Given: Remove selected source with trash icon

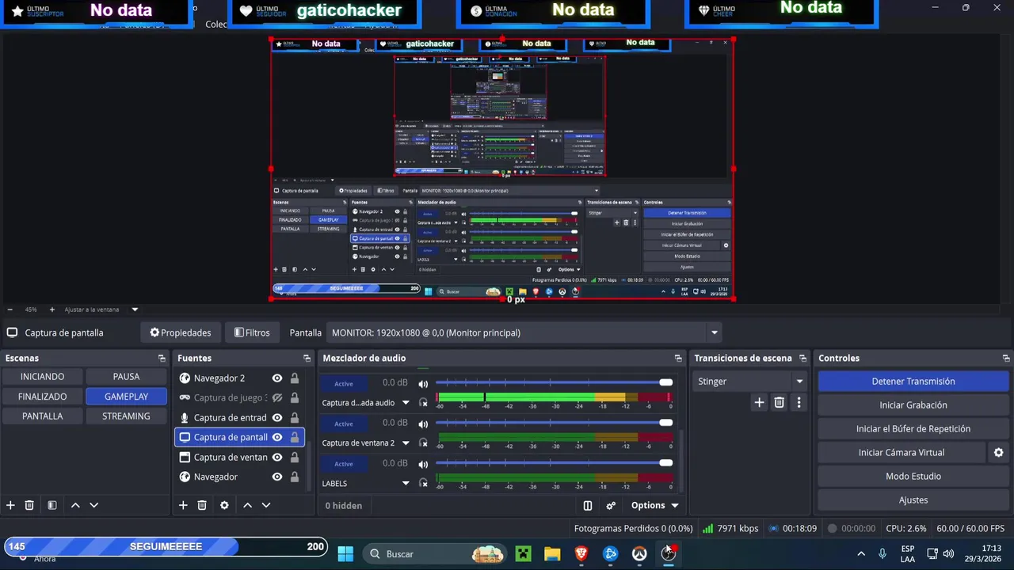Looking at the screenshot, I should point(202,505).
